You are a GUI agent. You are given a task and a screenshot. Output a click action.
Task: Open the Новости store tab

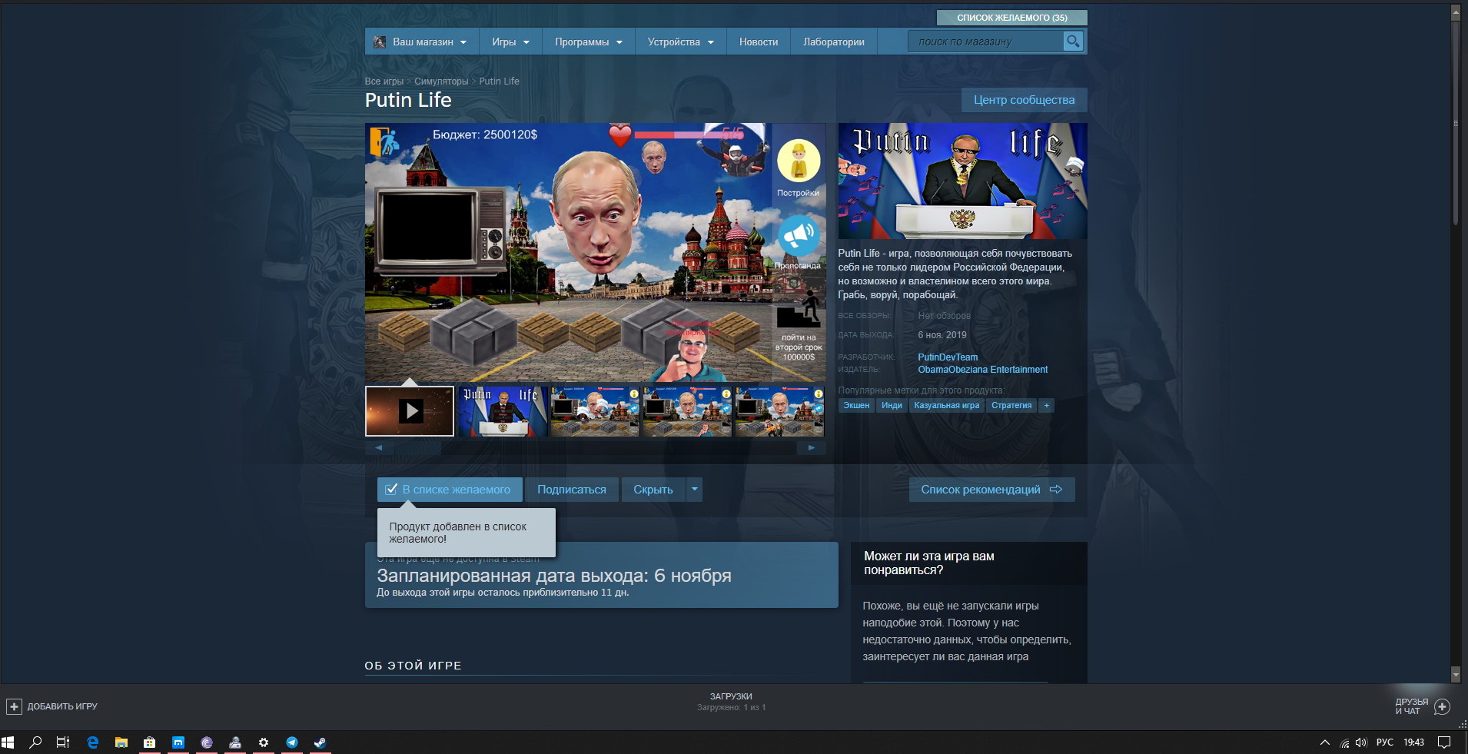(759, 42)
